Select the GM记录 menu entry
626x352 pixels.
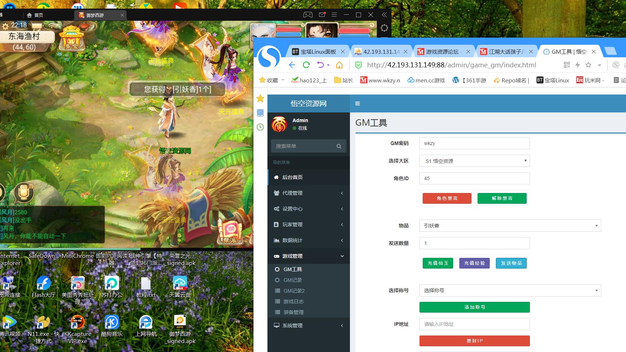point(293,280)
